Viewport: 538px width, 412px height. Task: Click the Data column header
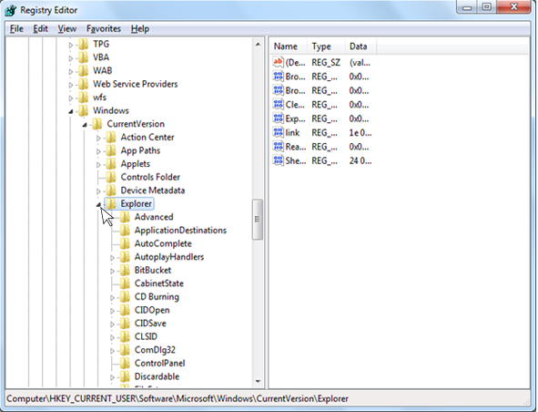pos(361,46)
